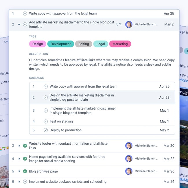The width and height of the screenshot is (188, 188).
Task: Toggle completion for 'Add affiliate marketing disclaimer' task
Action: [x=25, y=24]
